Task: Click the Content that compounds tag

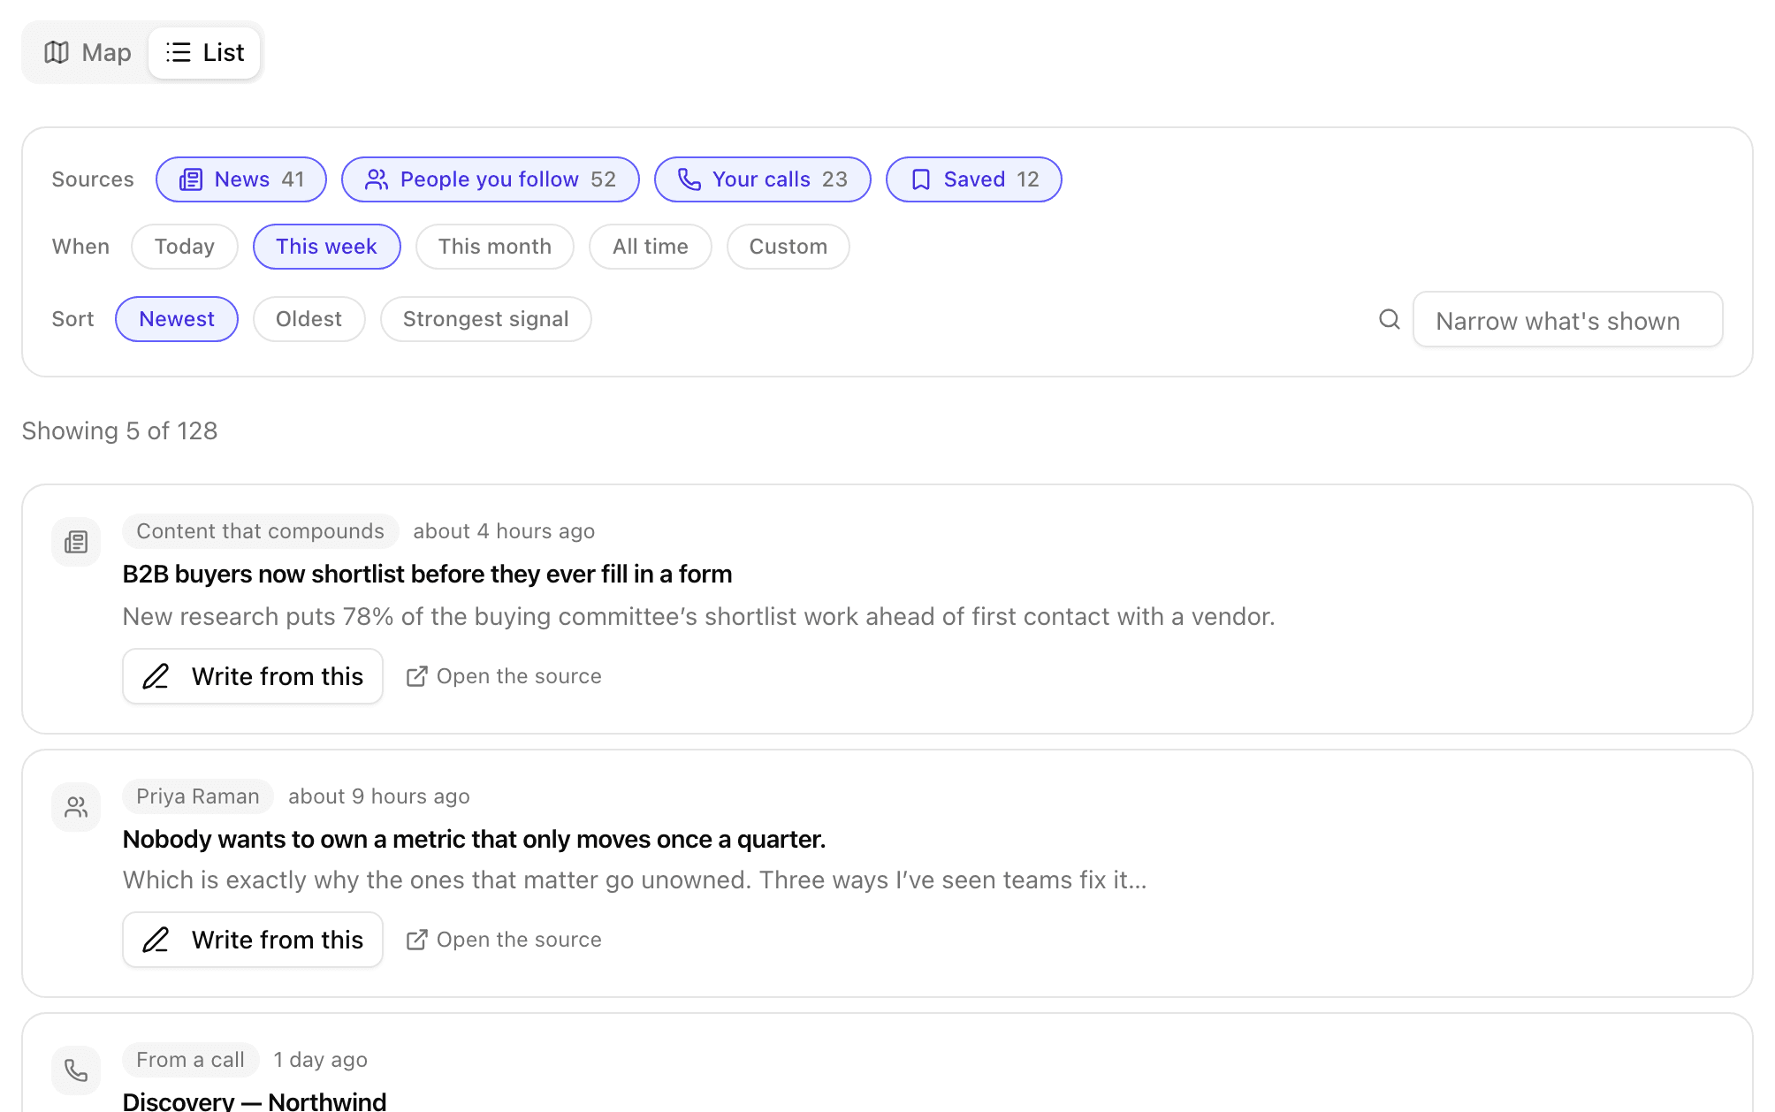Action: point(261,531)
